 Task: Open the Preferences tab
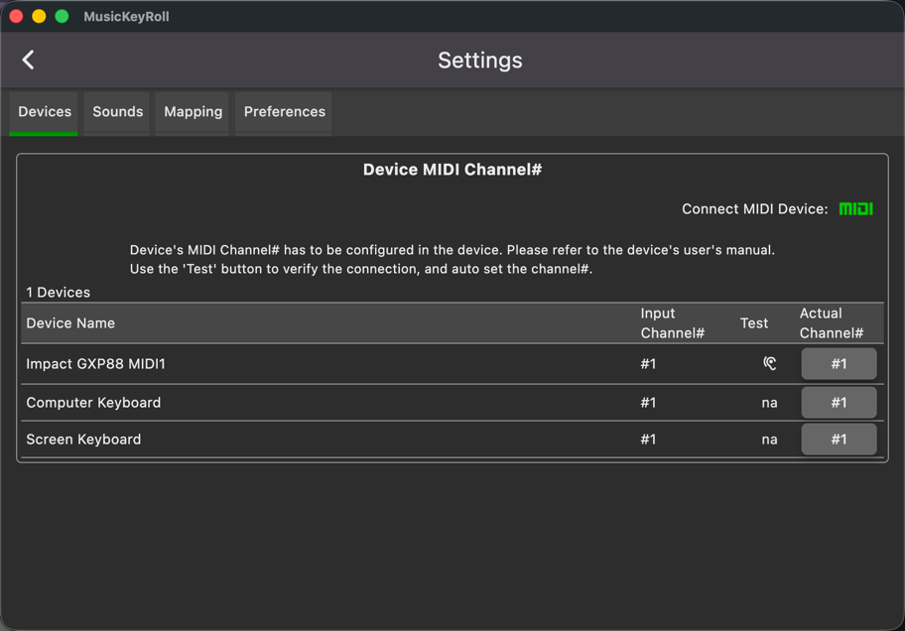pos(284,112)
